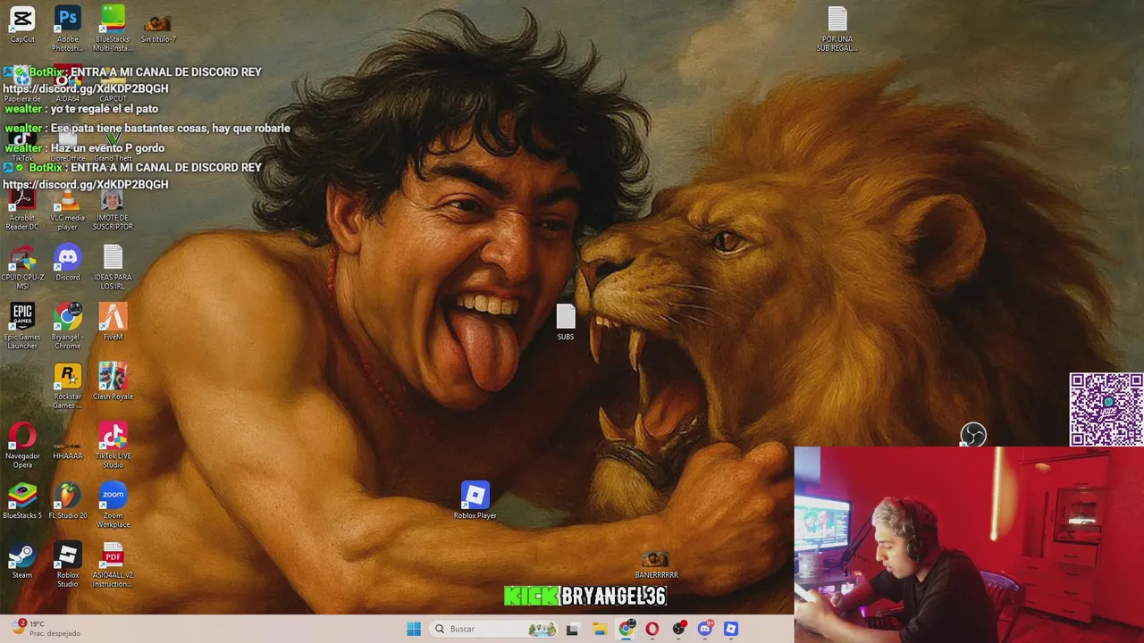This screenshot has height=643, width=1144.
Task: Open Acrobat Reader DC shortcut
Action: coord(22,208)
